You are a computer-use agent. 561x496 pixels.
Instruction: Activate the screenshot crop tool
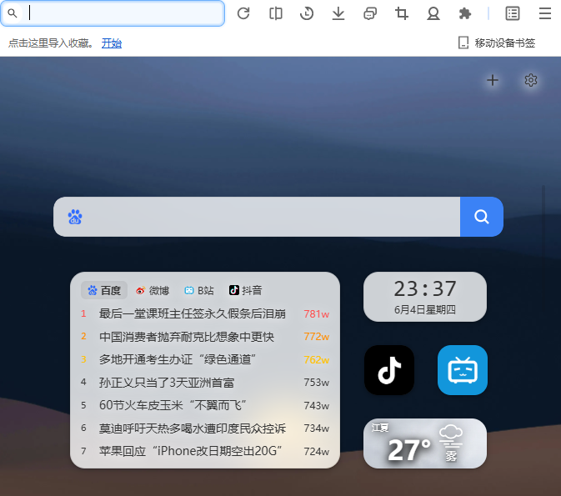402,13
